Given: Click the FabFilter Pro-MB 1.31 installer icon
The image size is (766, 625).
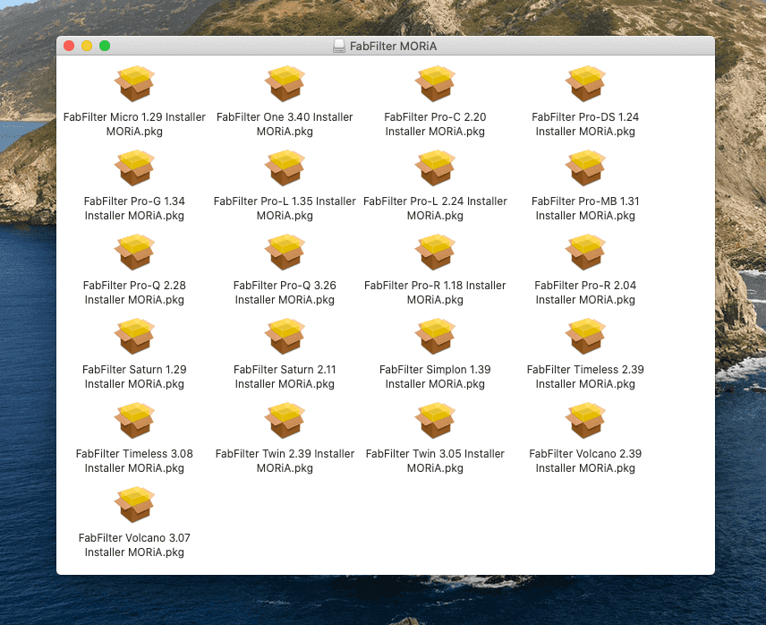Looking at the screenshot, I should [x=585, y=168].
